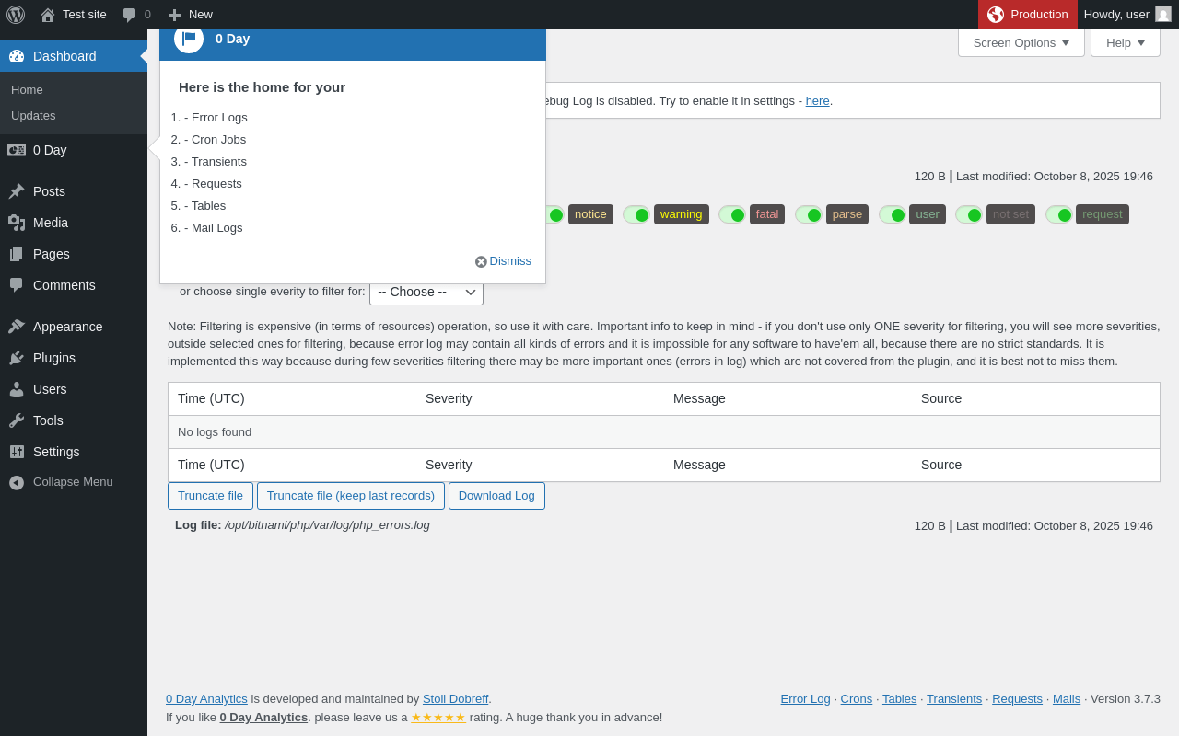Expand the Screen Options panel
This screenshot has height=736, width=1179.
coord(1021,42)
